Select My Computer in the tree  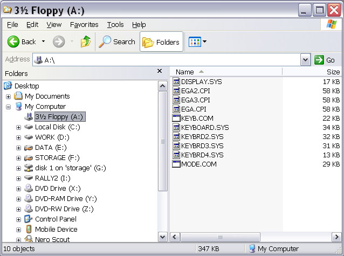[45, 107]
